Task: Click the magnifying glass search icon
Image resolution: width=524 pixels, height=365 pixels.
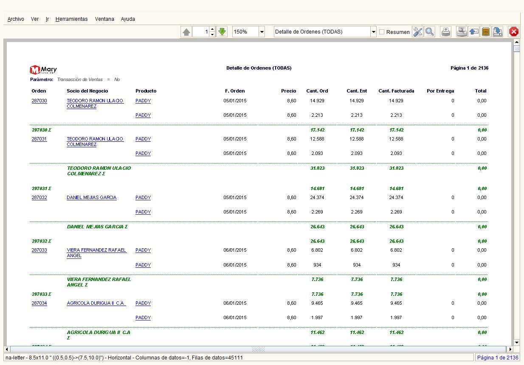Action: tap(429, 32)
